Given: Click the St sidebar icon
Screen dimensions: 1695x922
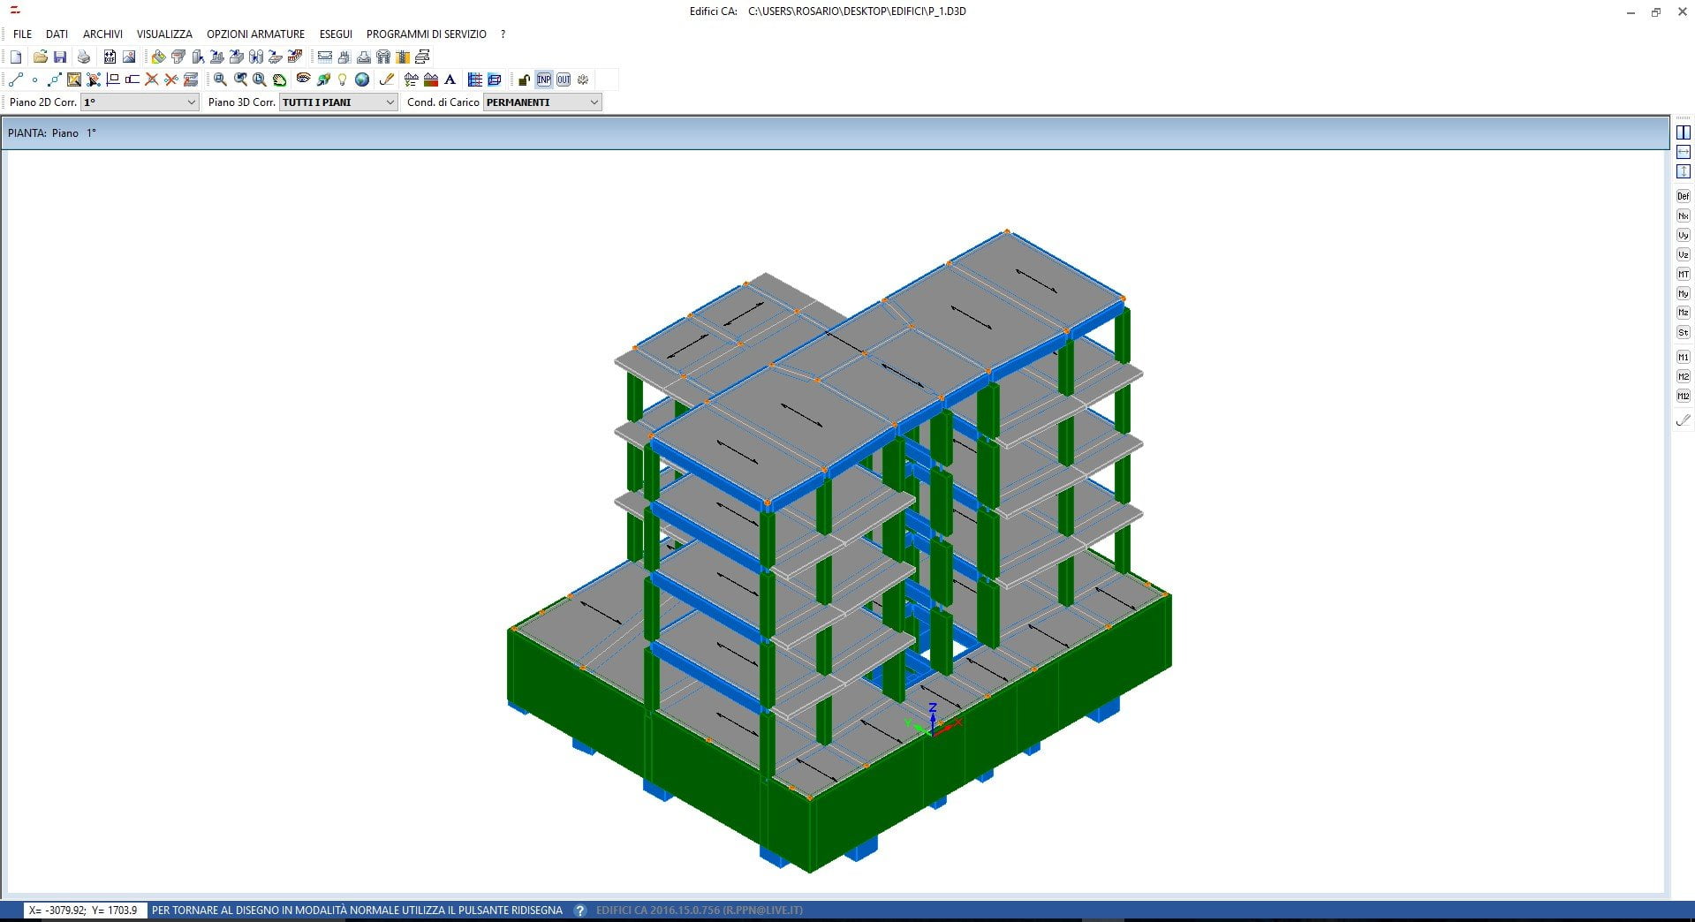Looking at the screenshot, I should (x=1683, y=331).
